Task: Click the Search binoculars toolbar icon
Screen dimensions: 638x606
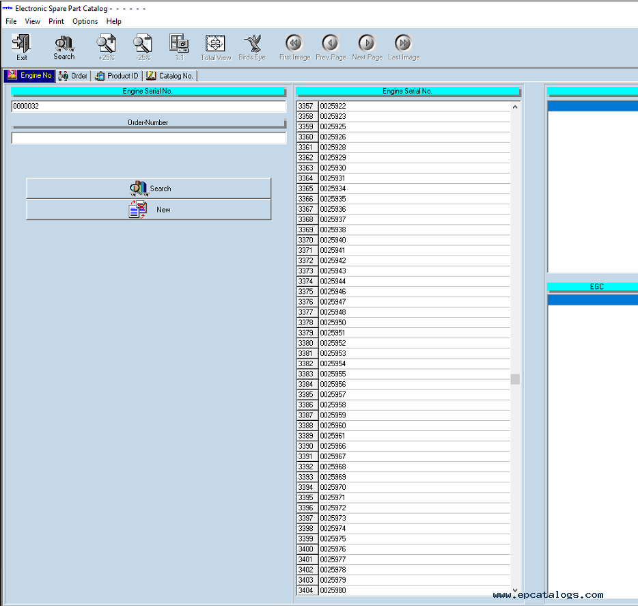Action: (x=64, y=45)
